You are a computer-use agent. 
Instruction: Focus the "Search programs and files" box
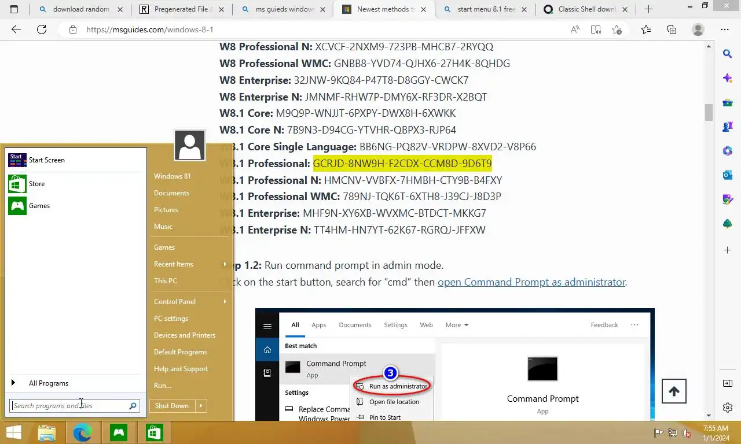[75, 406]
